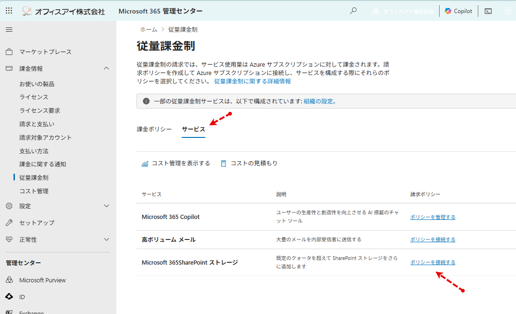Click ポリシーを管理する for Microsoft 365 Copilot
516x314 pixels.
433,217
